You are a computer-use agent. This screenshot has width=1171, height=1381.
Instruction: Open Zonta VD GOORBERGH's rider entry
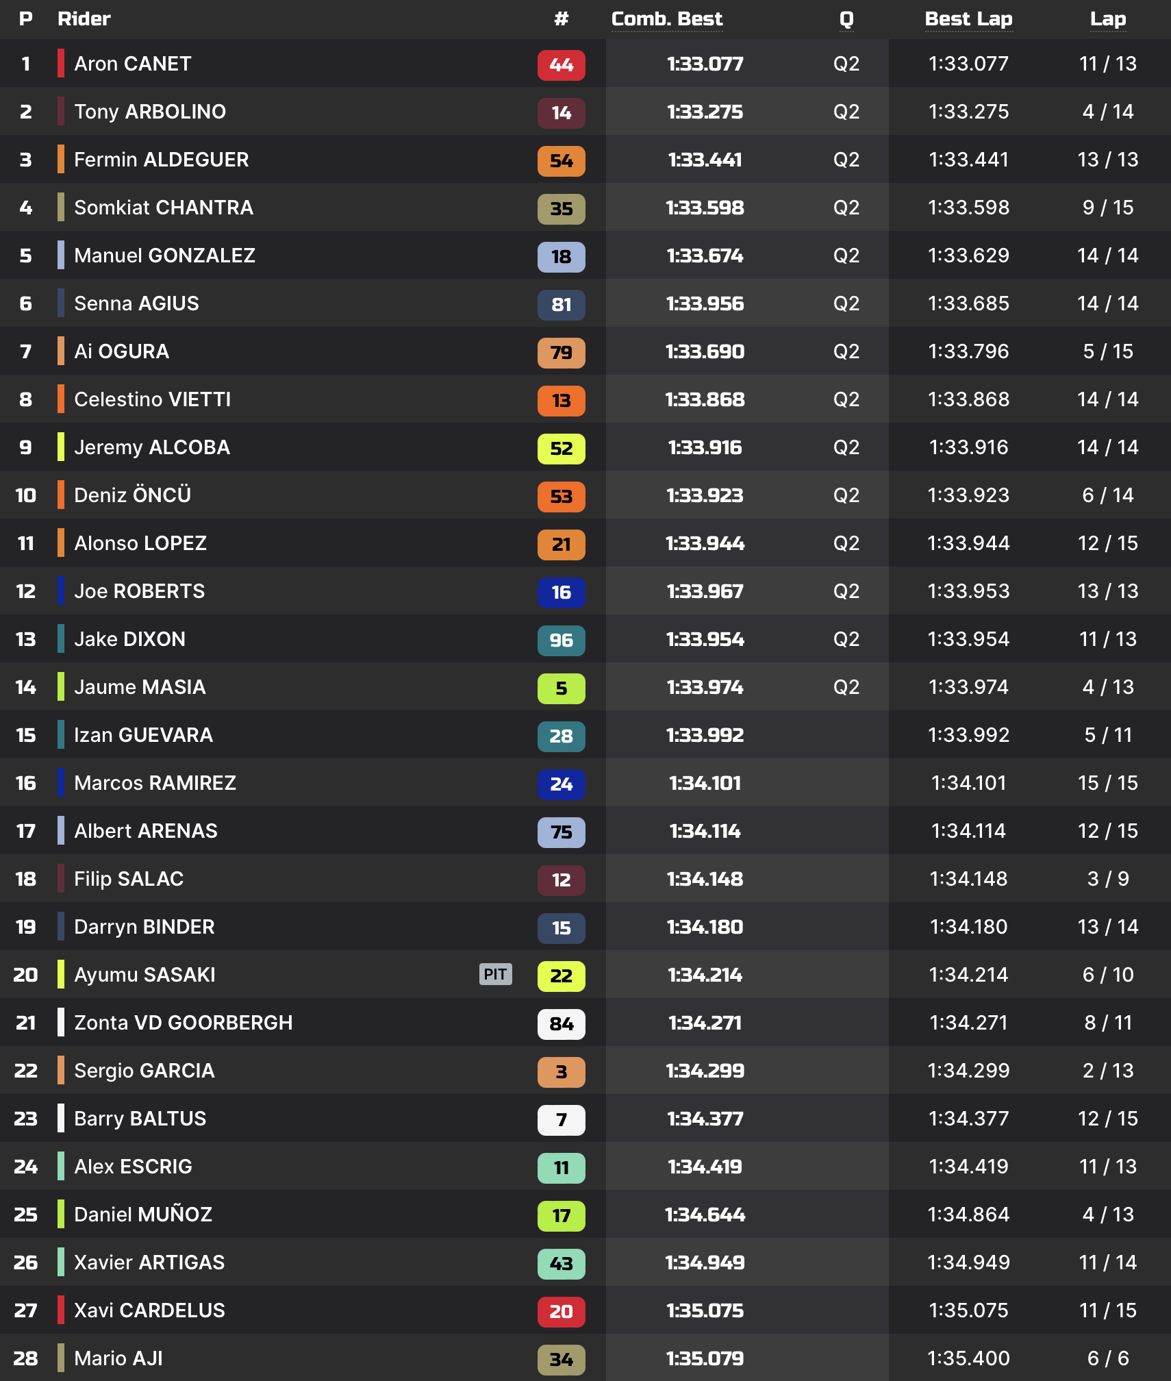[x=183, y=1023]
